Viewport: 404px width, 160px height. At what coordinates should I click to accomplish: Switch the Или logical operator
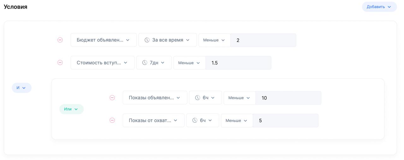[71, 109]
